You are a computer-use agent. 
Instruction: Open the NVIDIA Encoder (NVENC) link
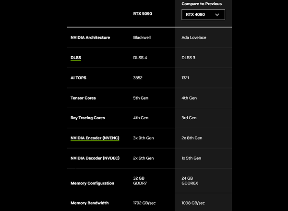pos(95,138)
